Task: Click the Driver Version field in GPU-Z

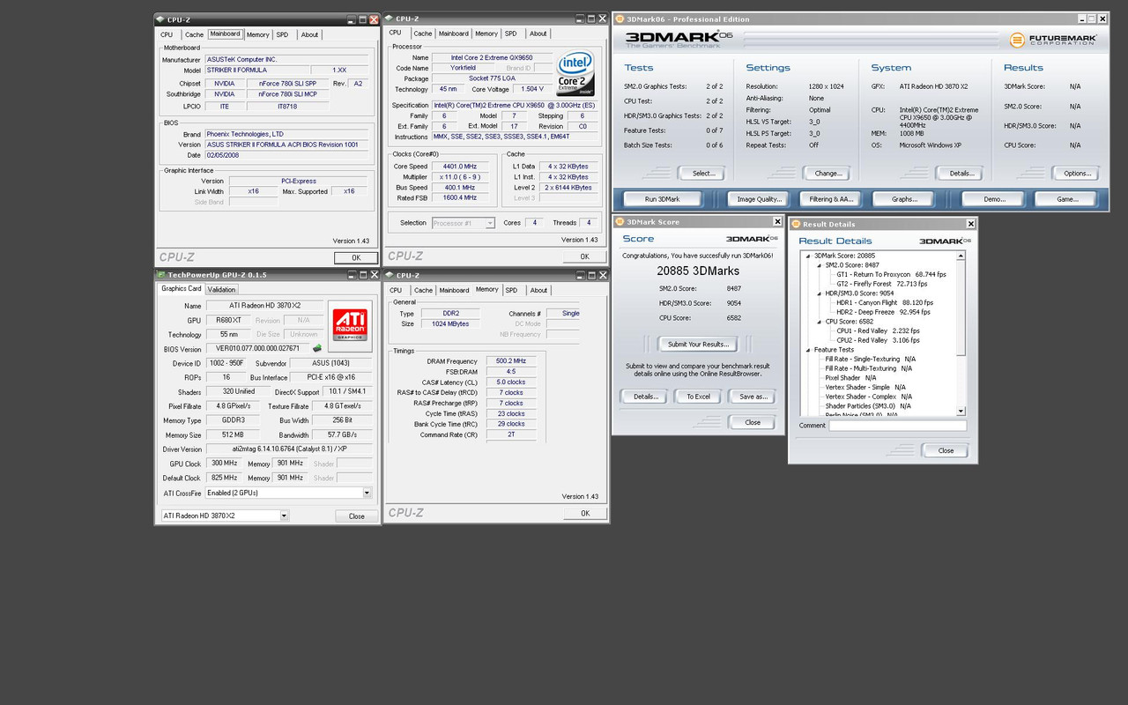Action: (289, 449)
